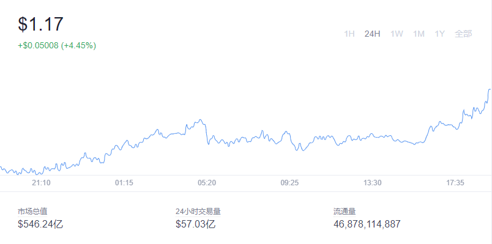Click the 24小时交易量 label
Viewport: 492px width, 244px height.
click(198, 212)
